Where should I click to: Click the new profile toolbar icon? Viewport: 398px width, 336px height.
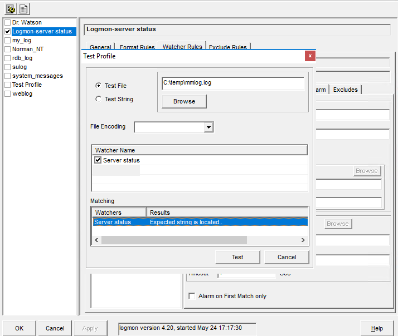[10, 8]
